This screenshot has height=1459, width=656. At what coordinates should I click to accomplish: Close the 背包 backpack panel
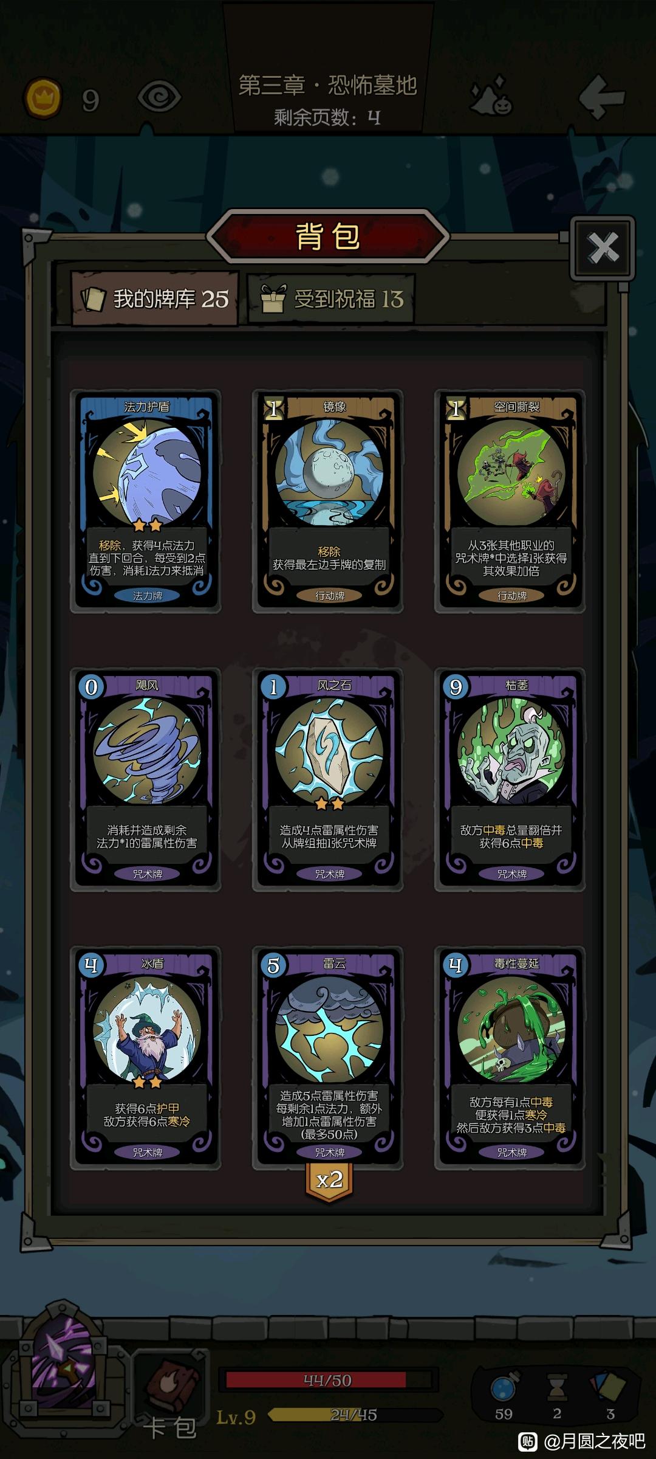pyautogui.click(x=603, y=247)
